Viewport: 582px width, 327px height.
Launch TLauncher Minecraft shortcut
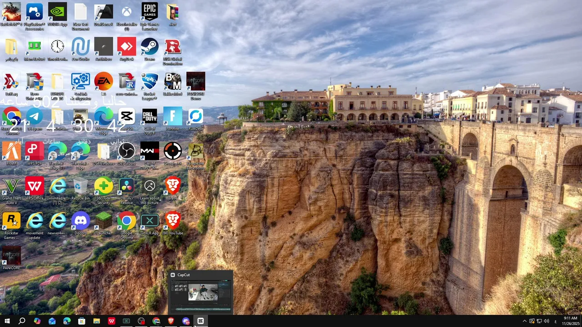tap(104, 224)
